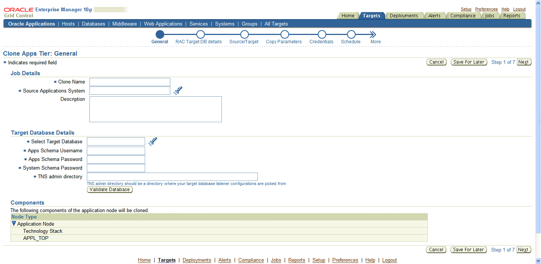Image resolution: width=541 pixels, height=264 pixels.
Task: Click the Select Target Database field
Action: [116, 141]
